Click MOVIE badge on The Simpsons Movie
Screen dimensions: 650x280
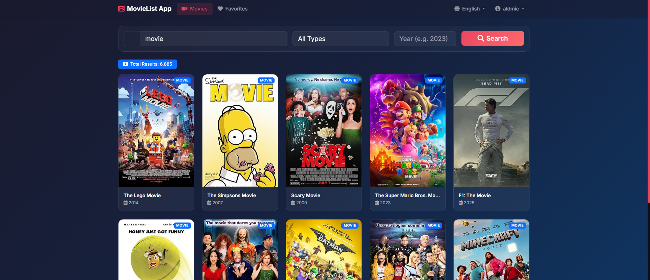pyautogui.click(x=266, y=80)
